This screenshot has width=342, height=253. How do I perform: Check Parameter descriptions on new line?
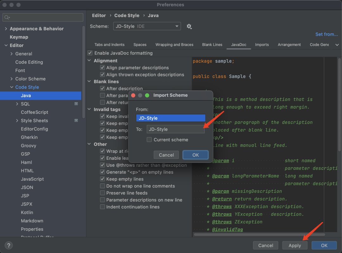click(x=102, y=200)
